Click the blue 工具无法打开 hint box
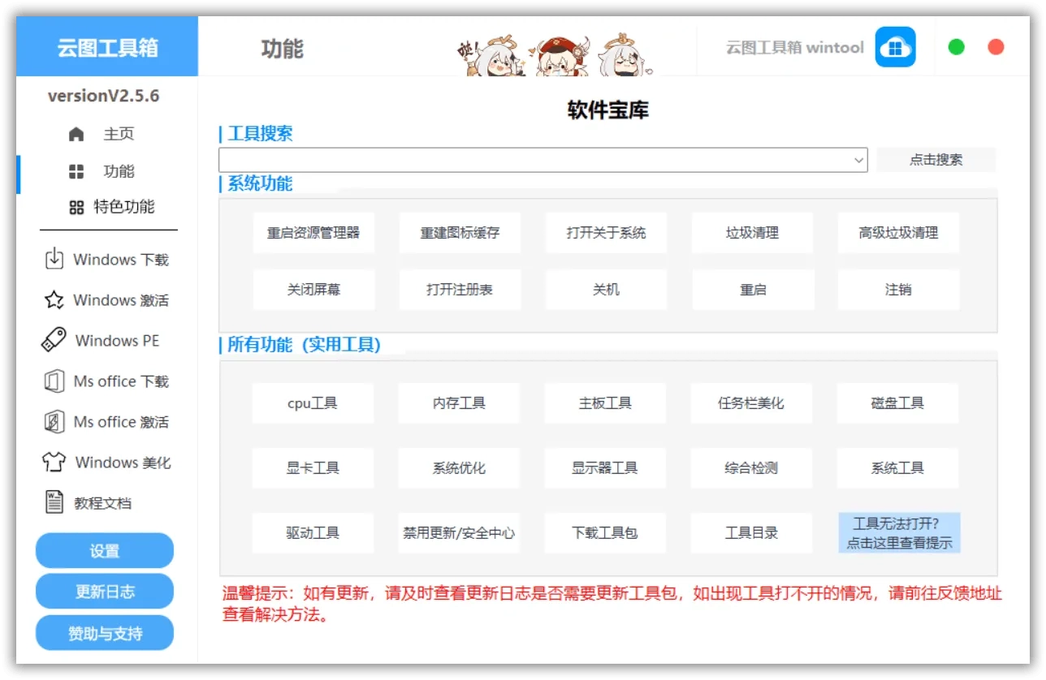Image resolution: width=1046 pixels, height=680 pixels. click(899, 533)
